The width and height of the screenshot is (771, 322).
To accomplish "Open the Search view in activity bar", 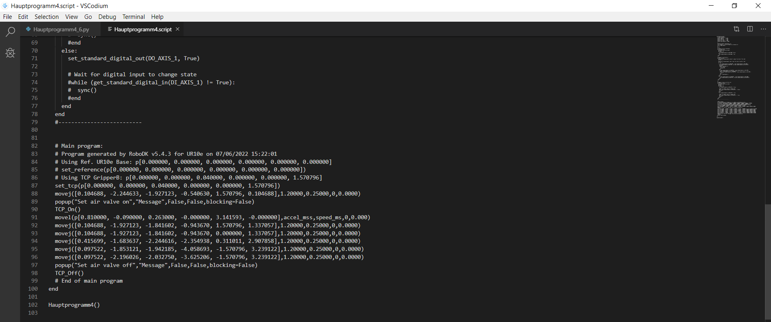I will [10, 32].
